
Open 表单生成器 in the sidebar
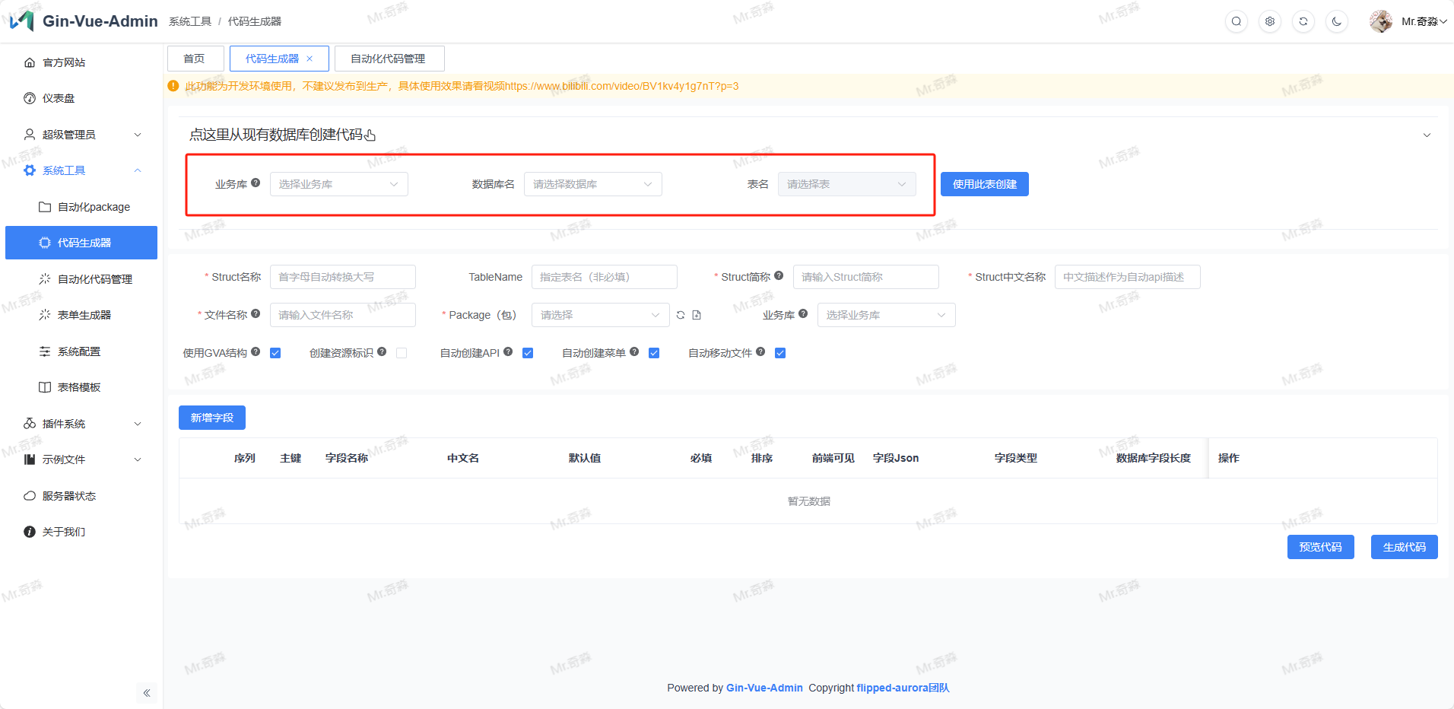84,315
